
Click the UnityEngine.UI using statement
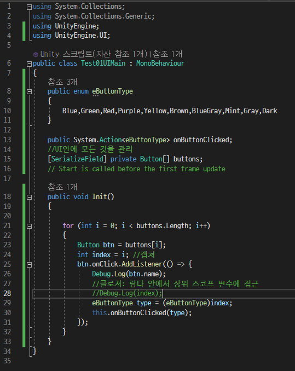tap(71, 36)
